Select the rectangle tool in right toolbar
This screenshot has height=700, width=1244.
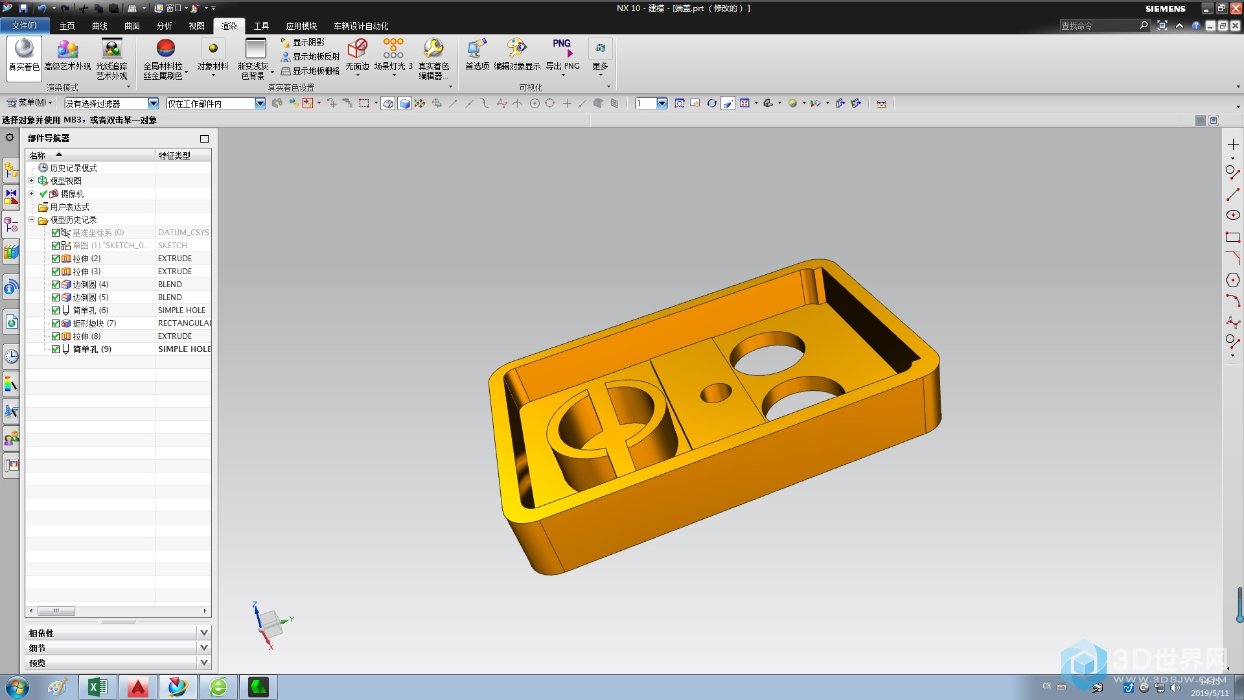click(x=1232, y=237)
